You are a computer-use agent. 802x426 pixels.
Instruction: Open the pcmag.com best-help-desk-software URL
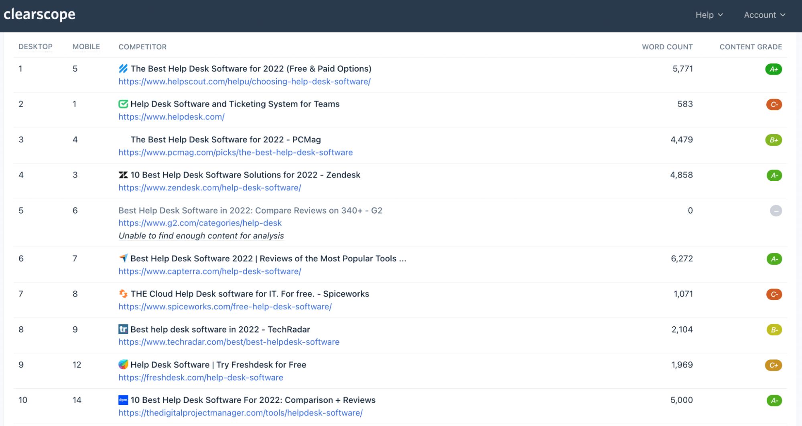pos(236,152)
